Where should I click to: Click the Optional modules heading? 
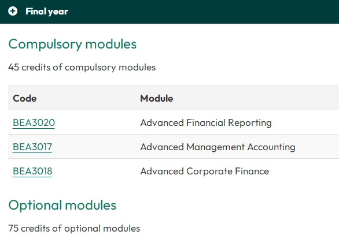[x=62, y=205]
